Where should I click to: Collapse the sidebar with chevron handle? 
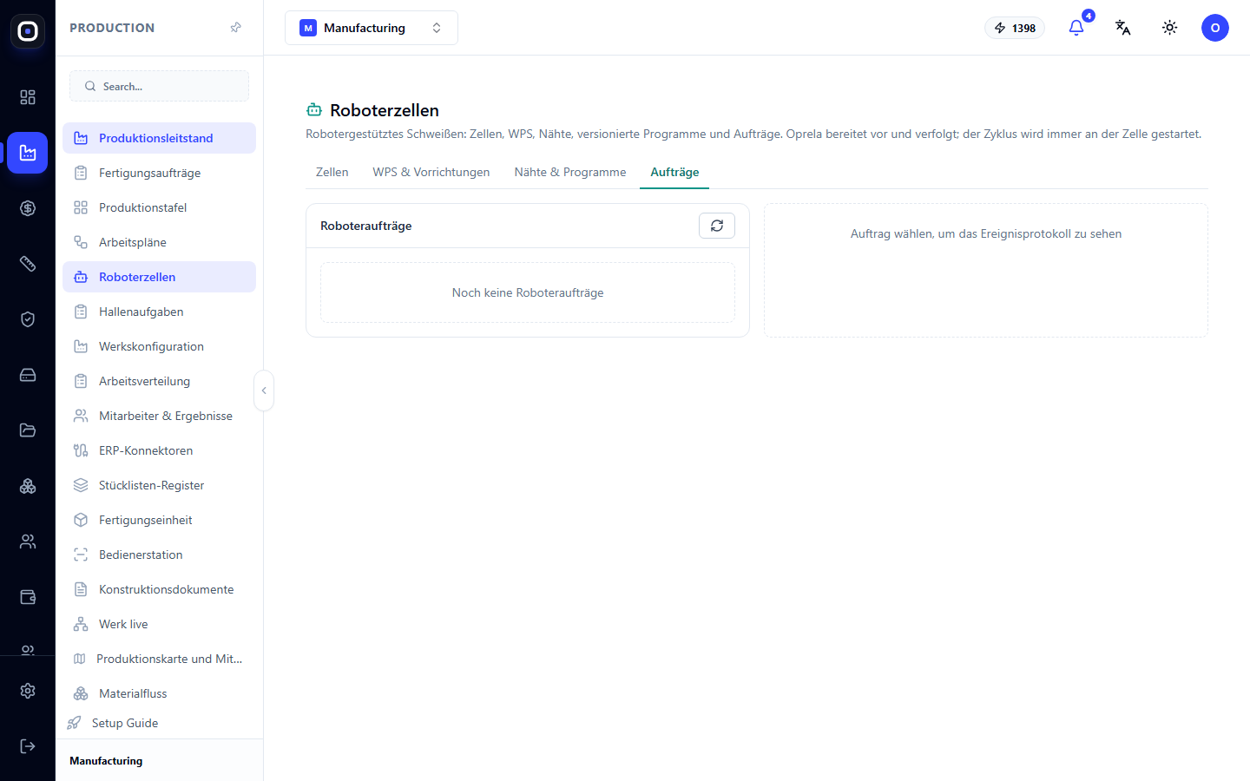click(x=264, y=390)
